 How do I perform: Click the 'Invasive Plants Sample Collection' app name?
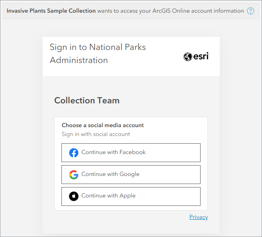pos(51,11)
